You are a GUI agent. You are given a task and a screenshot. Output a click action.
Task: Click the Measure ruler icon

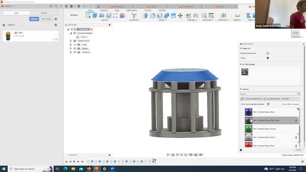click(238, 16)
